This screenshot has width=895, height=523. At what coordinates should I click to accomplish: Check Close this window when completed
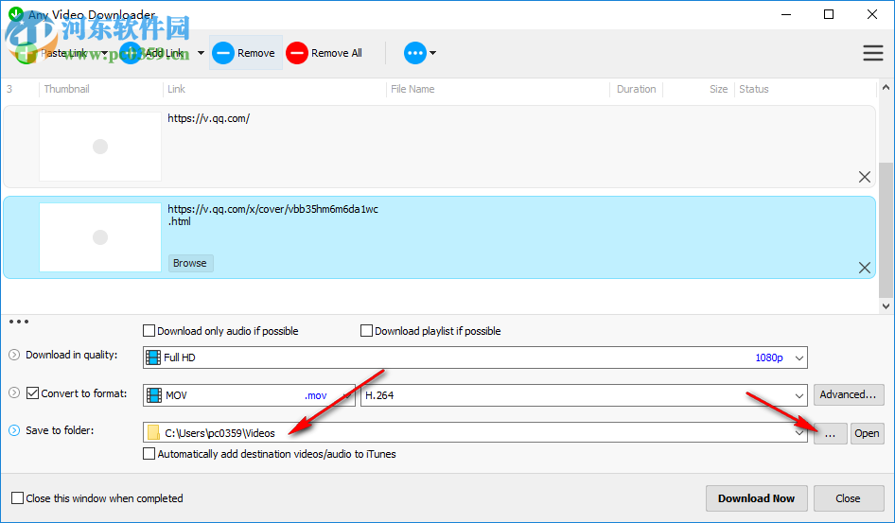click(x=18, y=497)
